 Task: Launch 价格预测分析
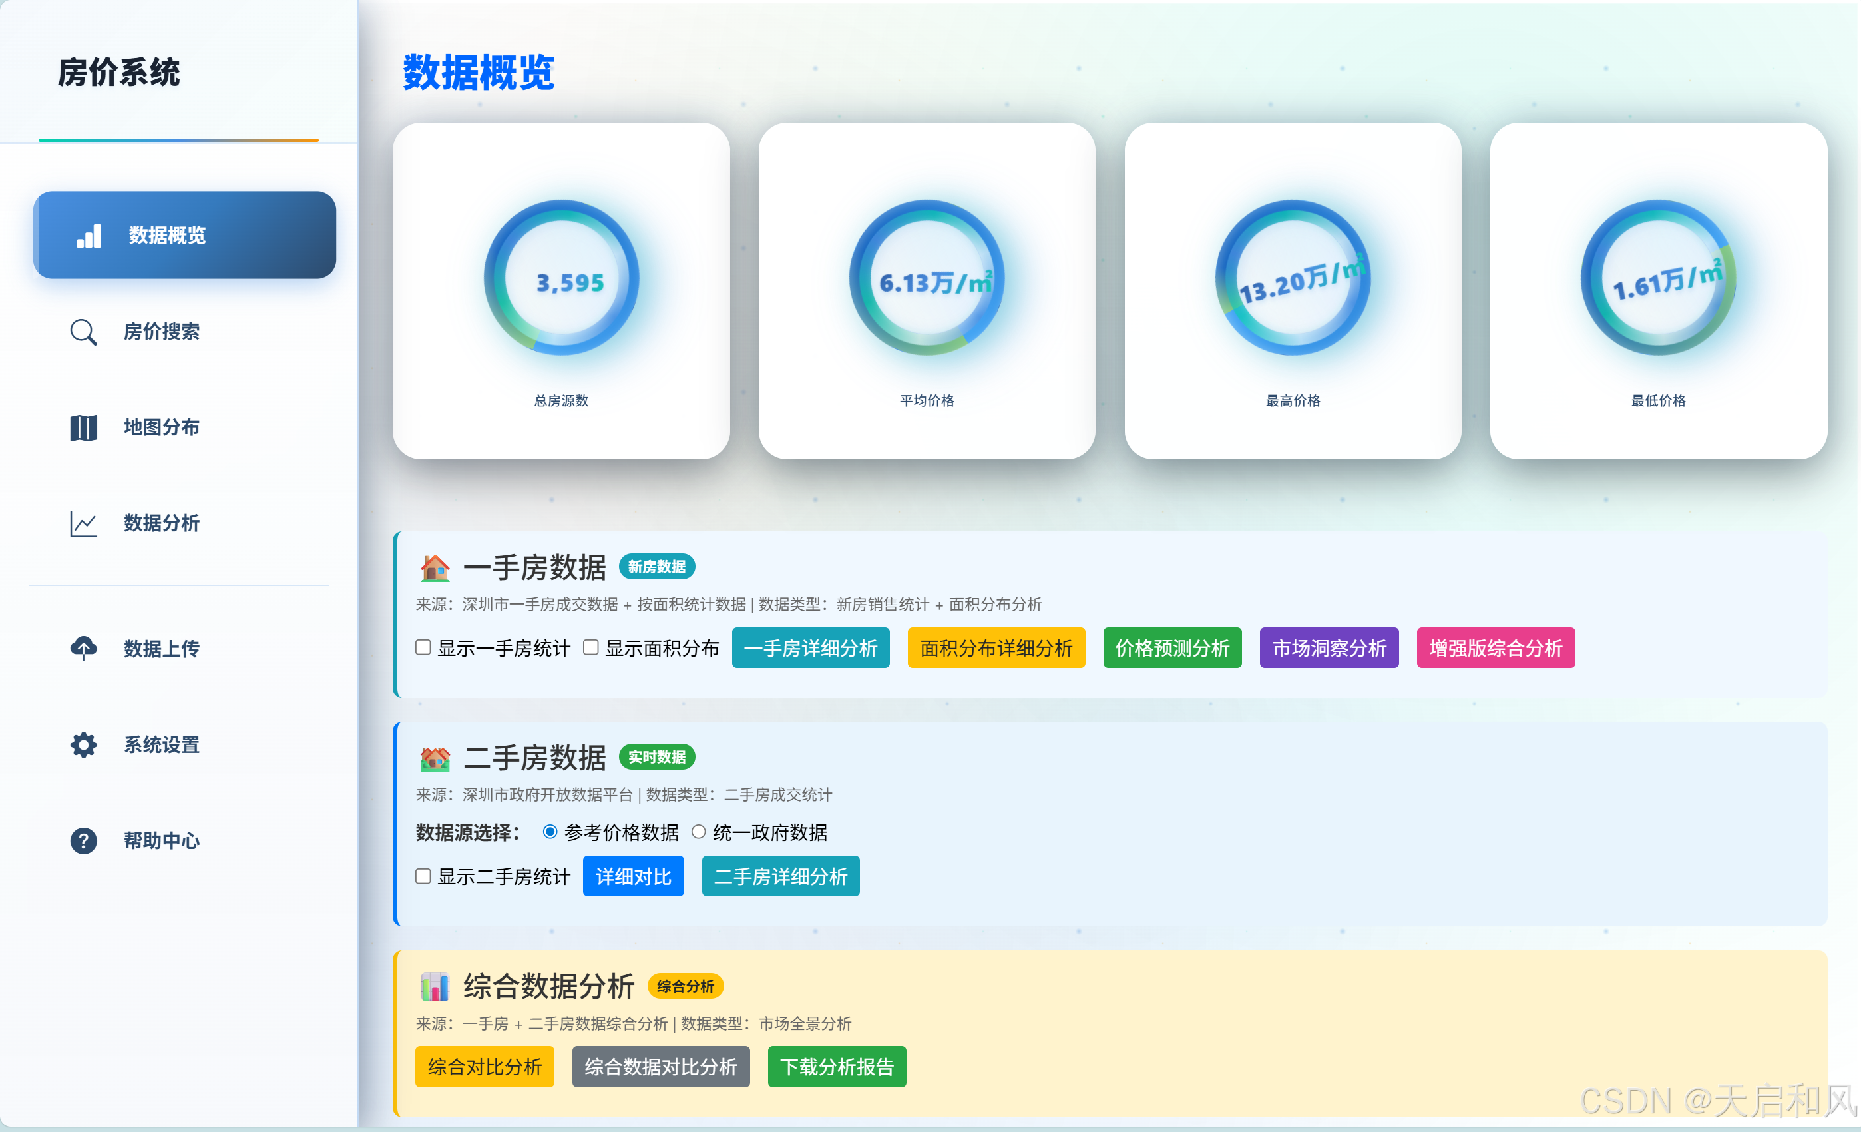point(1172,648)
